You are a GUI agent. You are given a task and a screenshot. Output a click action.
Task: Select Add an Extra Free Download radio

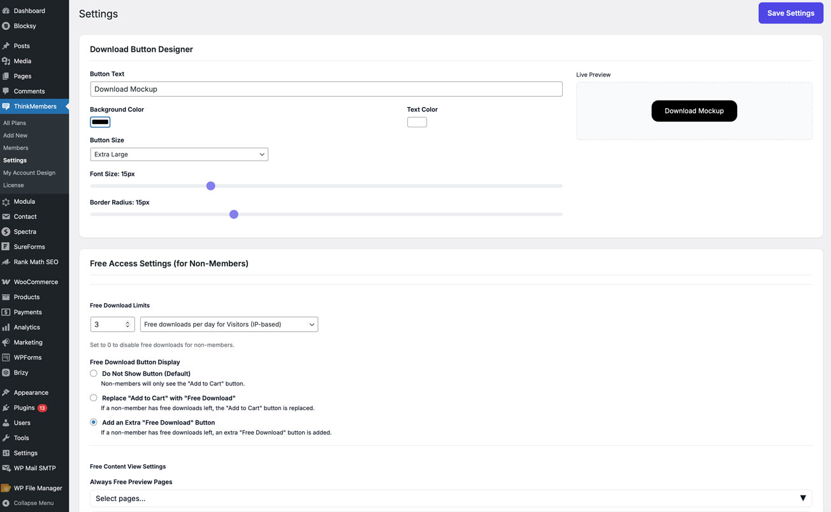click(94, 422)
